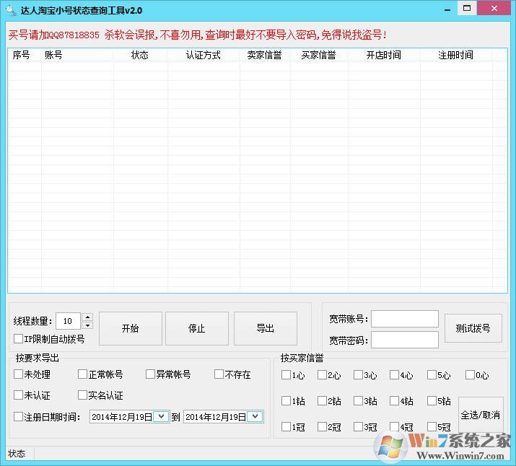Image resolution: width=516 pixels, height=466 pixels.
Task: Open the end date dropdown calendar
Action: [x=254, y=416]
